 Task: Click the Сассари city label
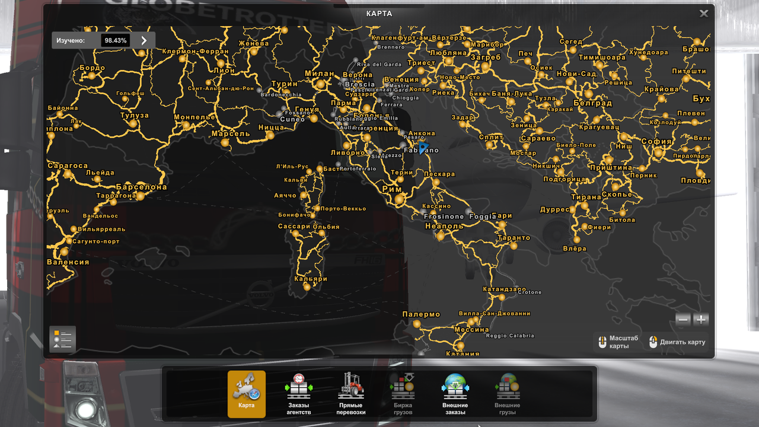click(x=294, y=227)
